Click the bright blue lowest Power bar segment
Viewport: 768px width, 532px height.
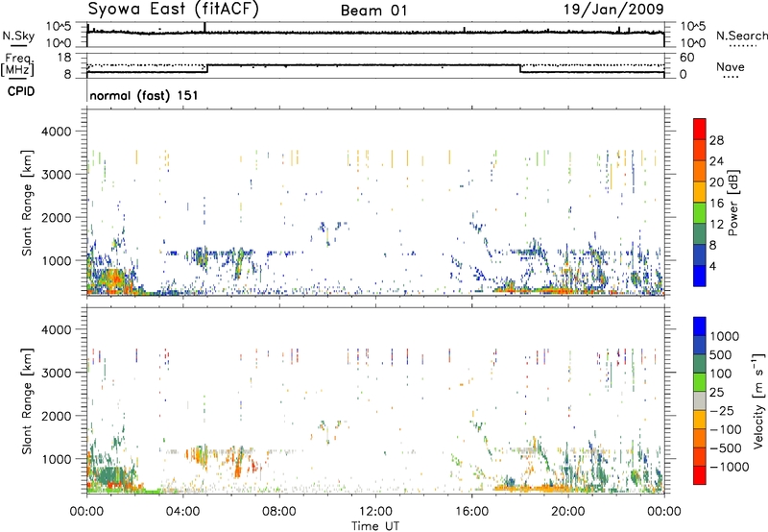pyautogui.click(x=700, y=276)
